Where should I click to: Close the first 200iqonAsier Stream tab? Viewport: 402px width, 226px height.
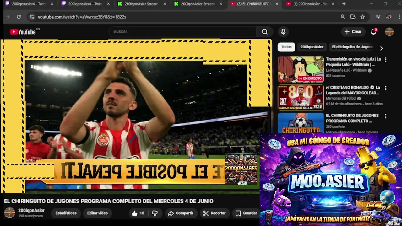click(x=165, y=4)
